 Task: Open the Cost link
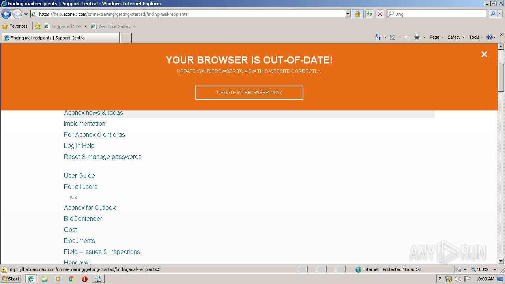coord(70,230)
